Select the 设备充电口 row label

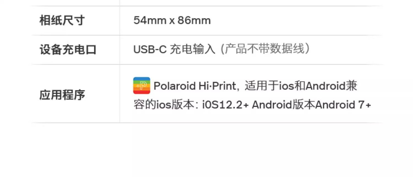point(68,50)
